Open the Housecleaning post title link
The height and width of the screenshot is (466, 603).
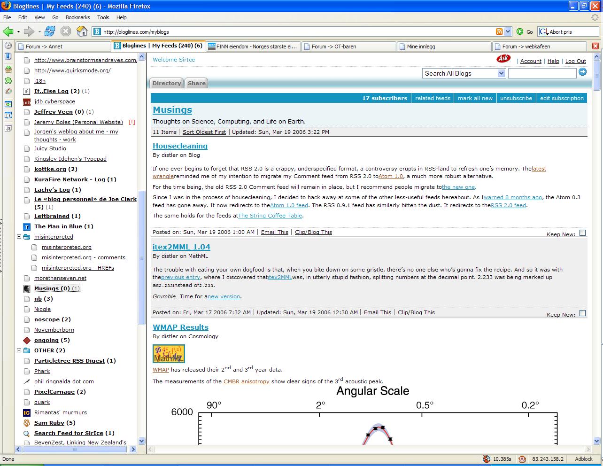pyautogui.click(x=180, y=146)
